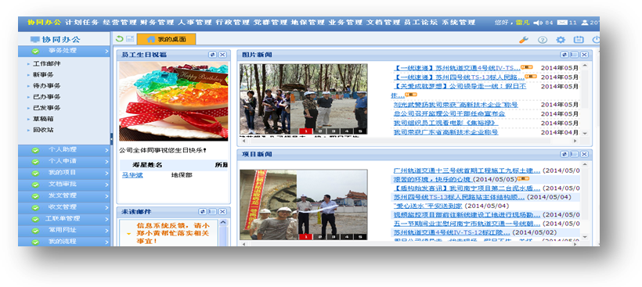Image resolution: width=642 pixels, height=287 pixels.
Task: Close the 未读邮件 panel
Action: pyautogui.click(x=222, y=211)
